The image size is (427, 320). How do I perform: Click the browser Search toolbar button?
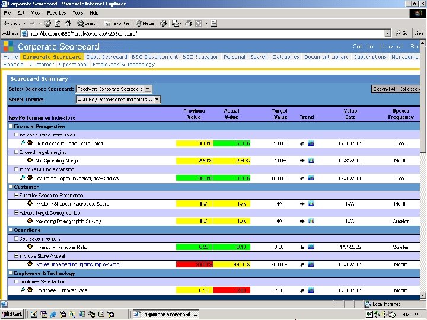[x=88, y=23]
